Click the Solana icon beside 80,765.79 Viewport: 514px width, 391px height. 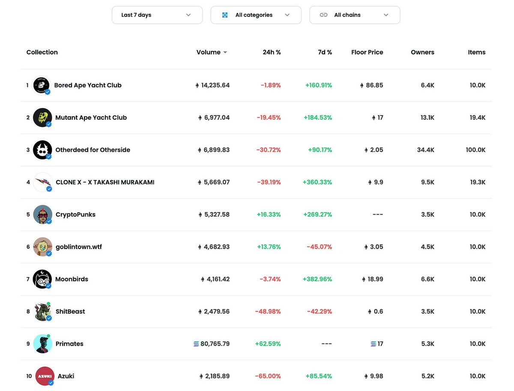[197, 344]
